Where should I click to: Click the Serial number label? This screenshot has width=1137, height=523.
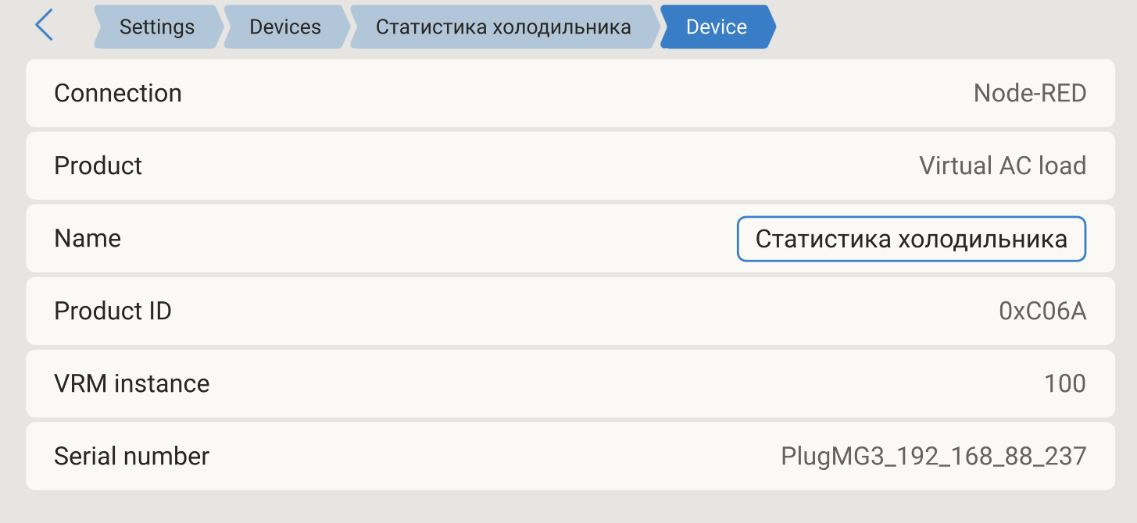click(x=132, y=457)
